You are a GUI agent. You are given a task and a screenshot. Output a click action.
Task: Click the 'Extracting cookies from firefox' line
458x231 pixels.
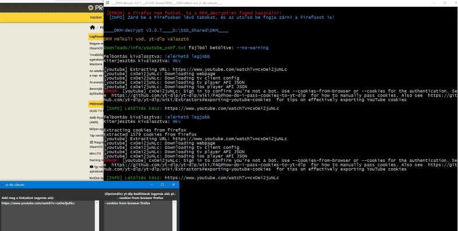click(x=145, y=130)
